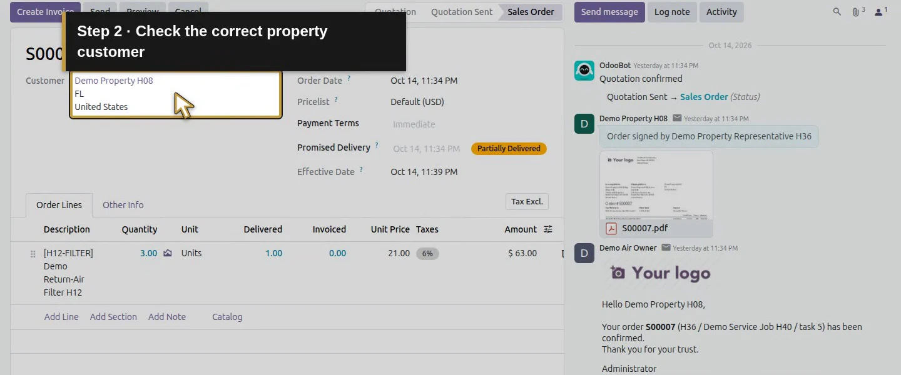Screen dimensions: 901x375
Task: Open the S00007.pdf preview thumbnail
Action: click(656, 186)
